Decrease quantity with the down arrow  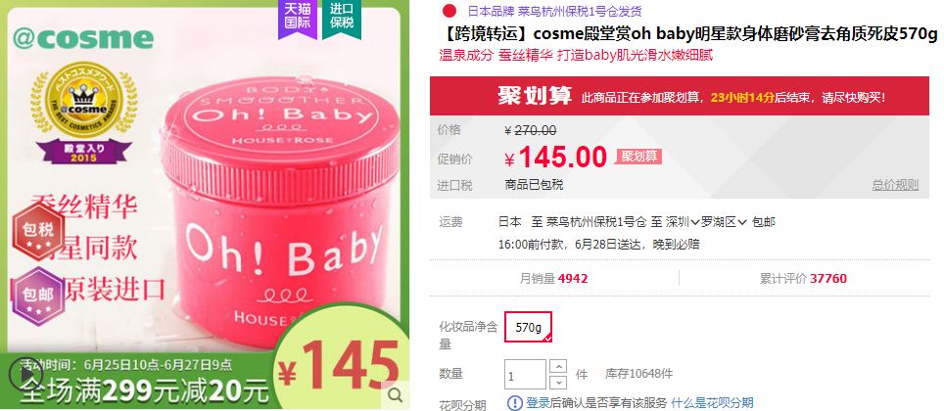pos(559,382)
